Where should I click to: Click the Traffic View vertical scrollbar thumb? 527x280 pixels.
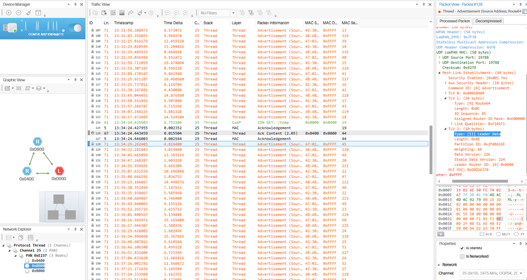pyautogui.click(x=431, y=151)
